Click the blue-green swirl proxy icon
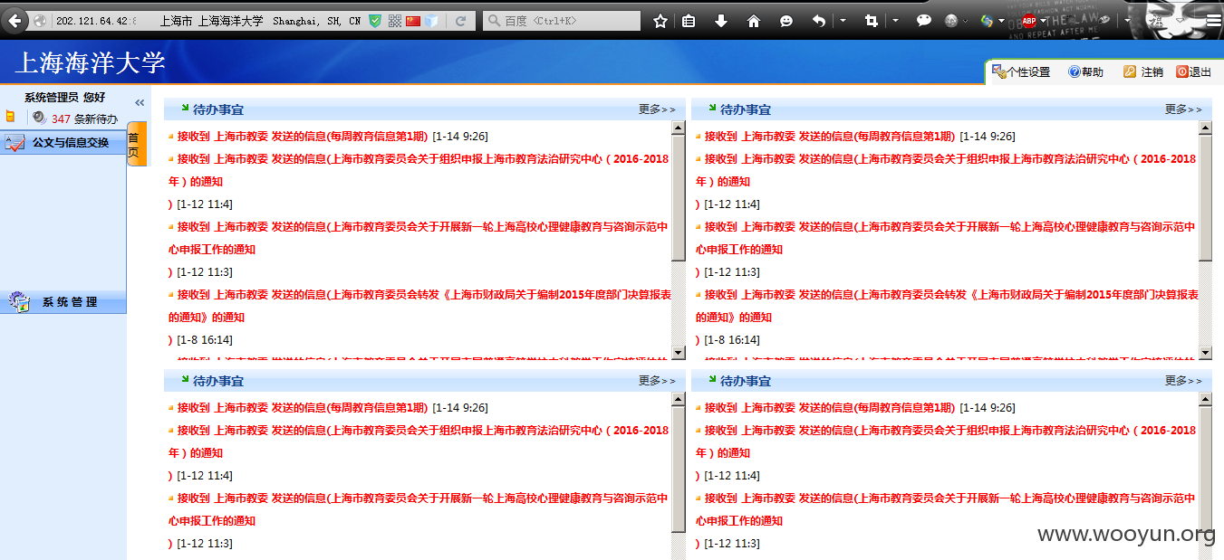1224x560 pixels. [987, 21]
